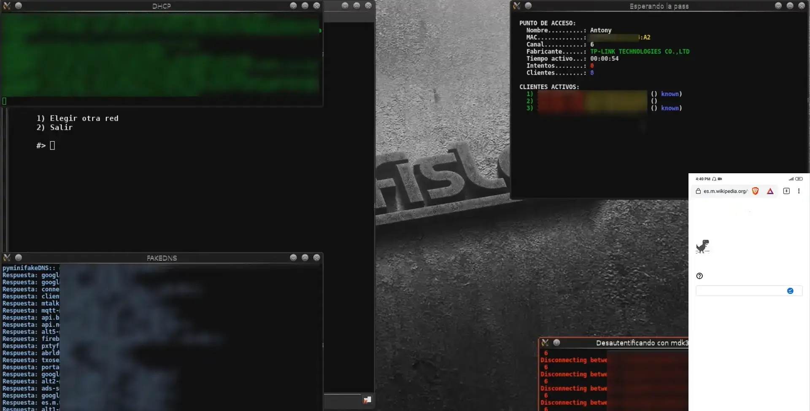The width and height of the screenshot is (810, 411).
Task: Toggle sticky pin button on FAKEDNS window
Action: point(19,258)
